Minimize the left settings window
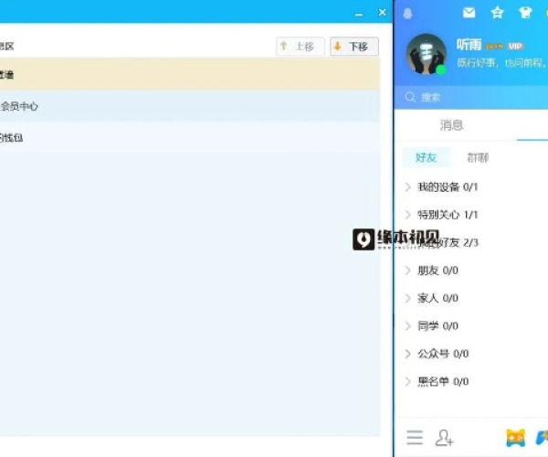Screen dimensions: 548x457 click(x=359, y=14)
